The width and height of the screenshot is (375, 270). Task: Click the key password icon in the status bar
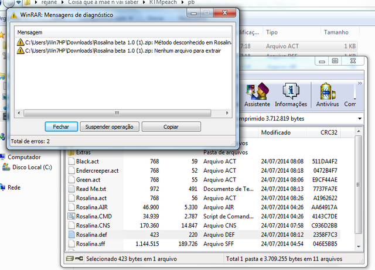[79, 258]
